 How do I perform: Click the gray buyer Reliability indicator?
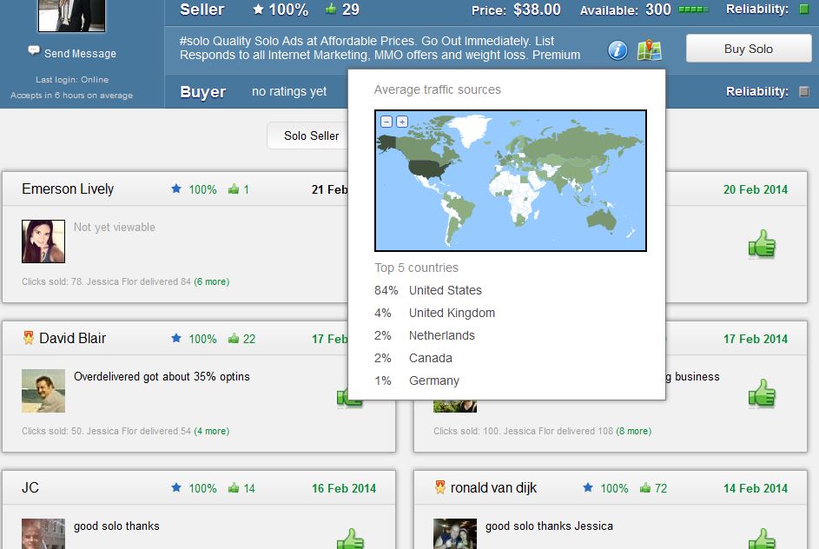click(803, 91)
